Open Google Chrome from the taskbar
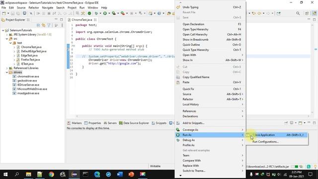The height and width of the screenshot is (179, 318). coord(51,174)
